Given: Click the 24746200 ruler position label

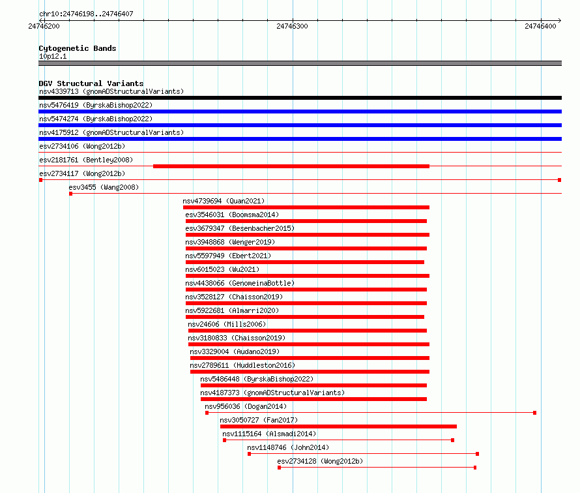Looking at the screenshot, I should click(x=44, y=26).
